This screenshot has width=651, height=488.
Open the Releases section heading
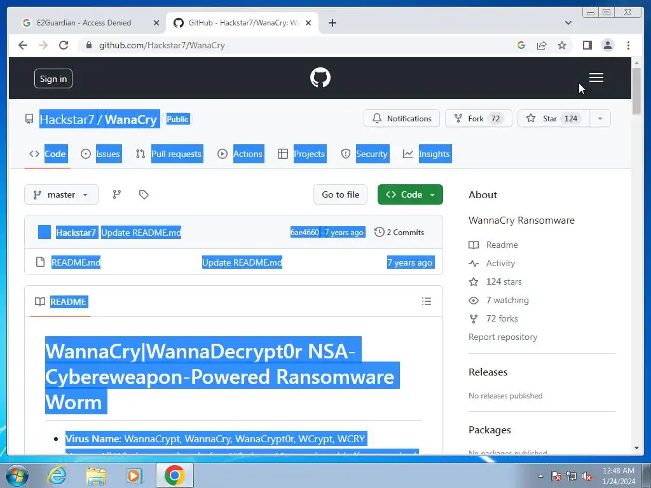(x=488, y=372)
